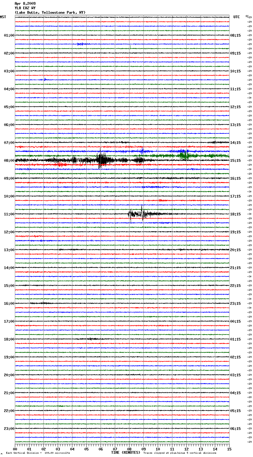Click the green seismic burst below the 07:00 trace
This screenshot has width=253, height=457.
(184, 155)
